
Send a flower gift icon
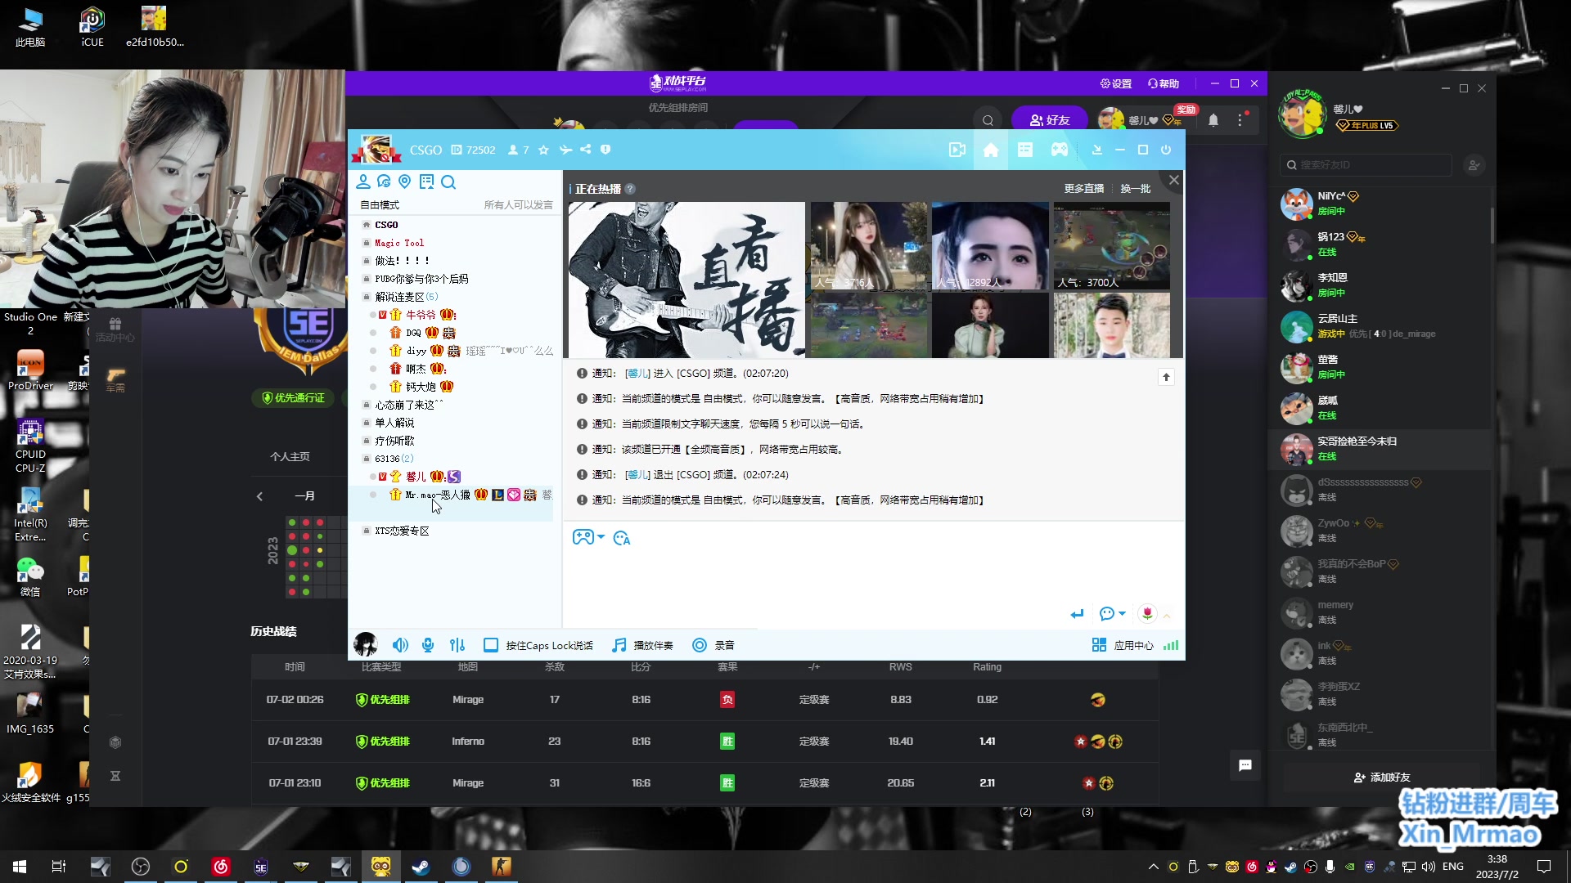click(x=1147, y=613)
